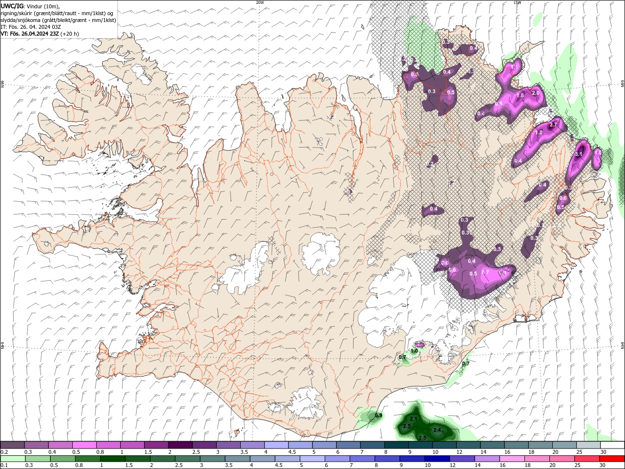The height and width of the screenshot is (469, 625).
Task: Pick upper scale swatch between 1.5 and 2
Action: [156, 445]
